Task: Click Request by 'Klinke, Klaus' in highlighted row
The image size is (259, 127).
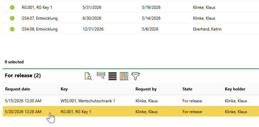Action: click(x=147, y=112)
